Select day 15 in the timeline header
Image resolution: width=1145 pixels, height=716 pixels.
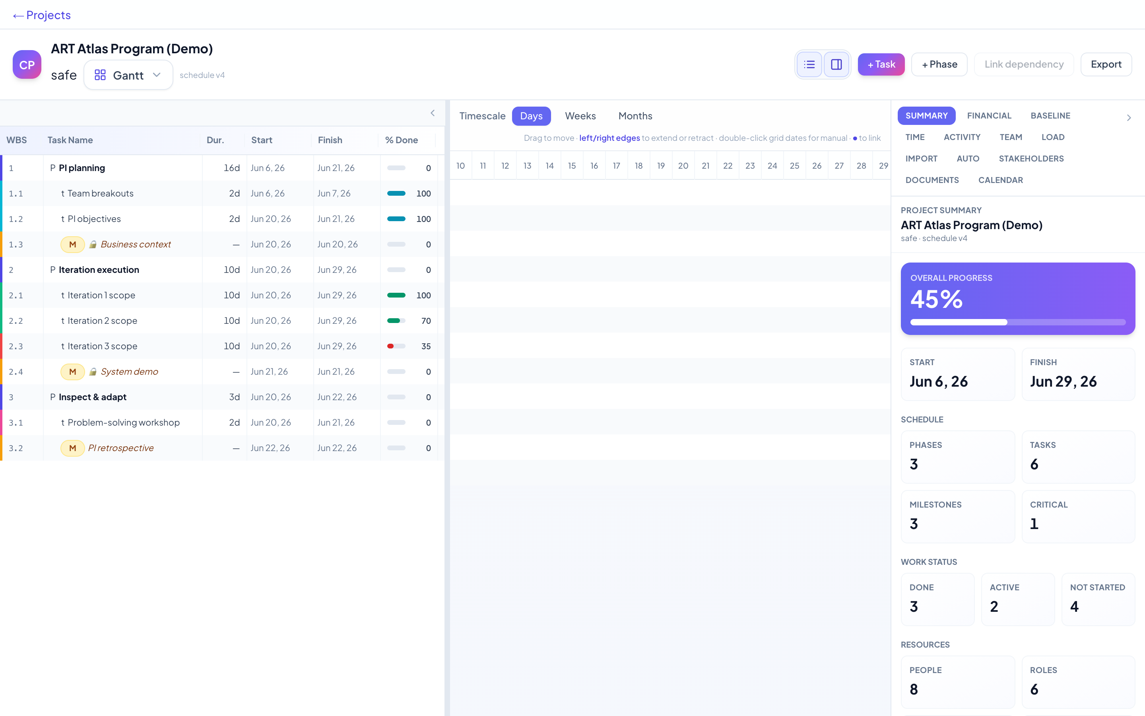tap(572, 166)
